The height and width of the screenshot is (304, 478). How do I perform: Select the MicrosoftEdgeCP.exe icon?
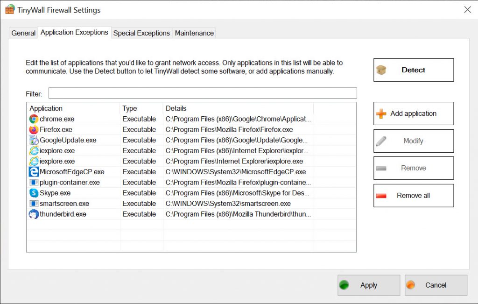point(34,172)
